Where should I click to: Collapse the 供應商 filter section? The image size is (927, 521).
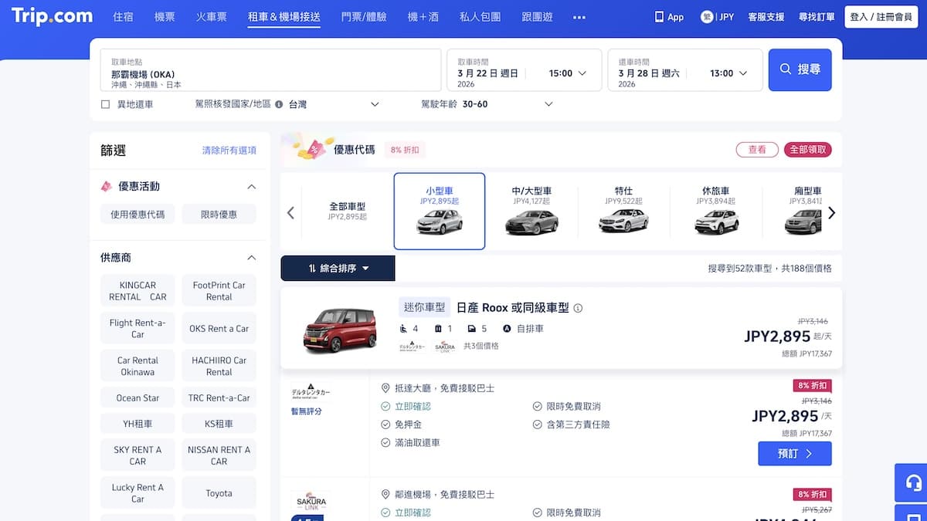(x=251, y=258)
